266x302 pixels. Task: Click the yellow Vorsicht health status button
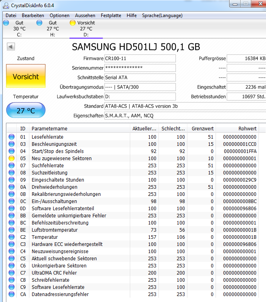(26, 76)
